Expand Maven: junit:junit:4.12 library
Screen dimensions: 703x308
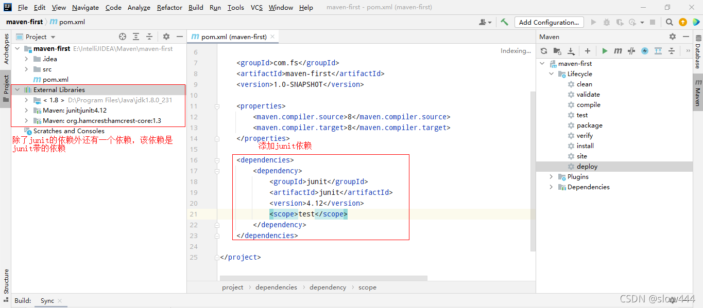(x=27, y=110)
